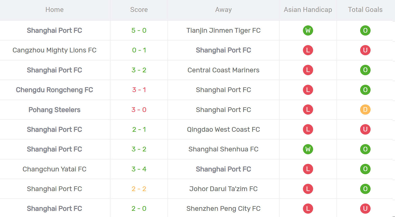395x217 pixels.
Task: Open Pohang Steelers team link
Action: pos(54,110)
